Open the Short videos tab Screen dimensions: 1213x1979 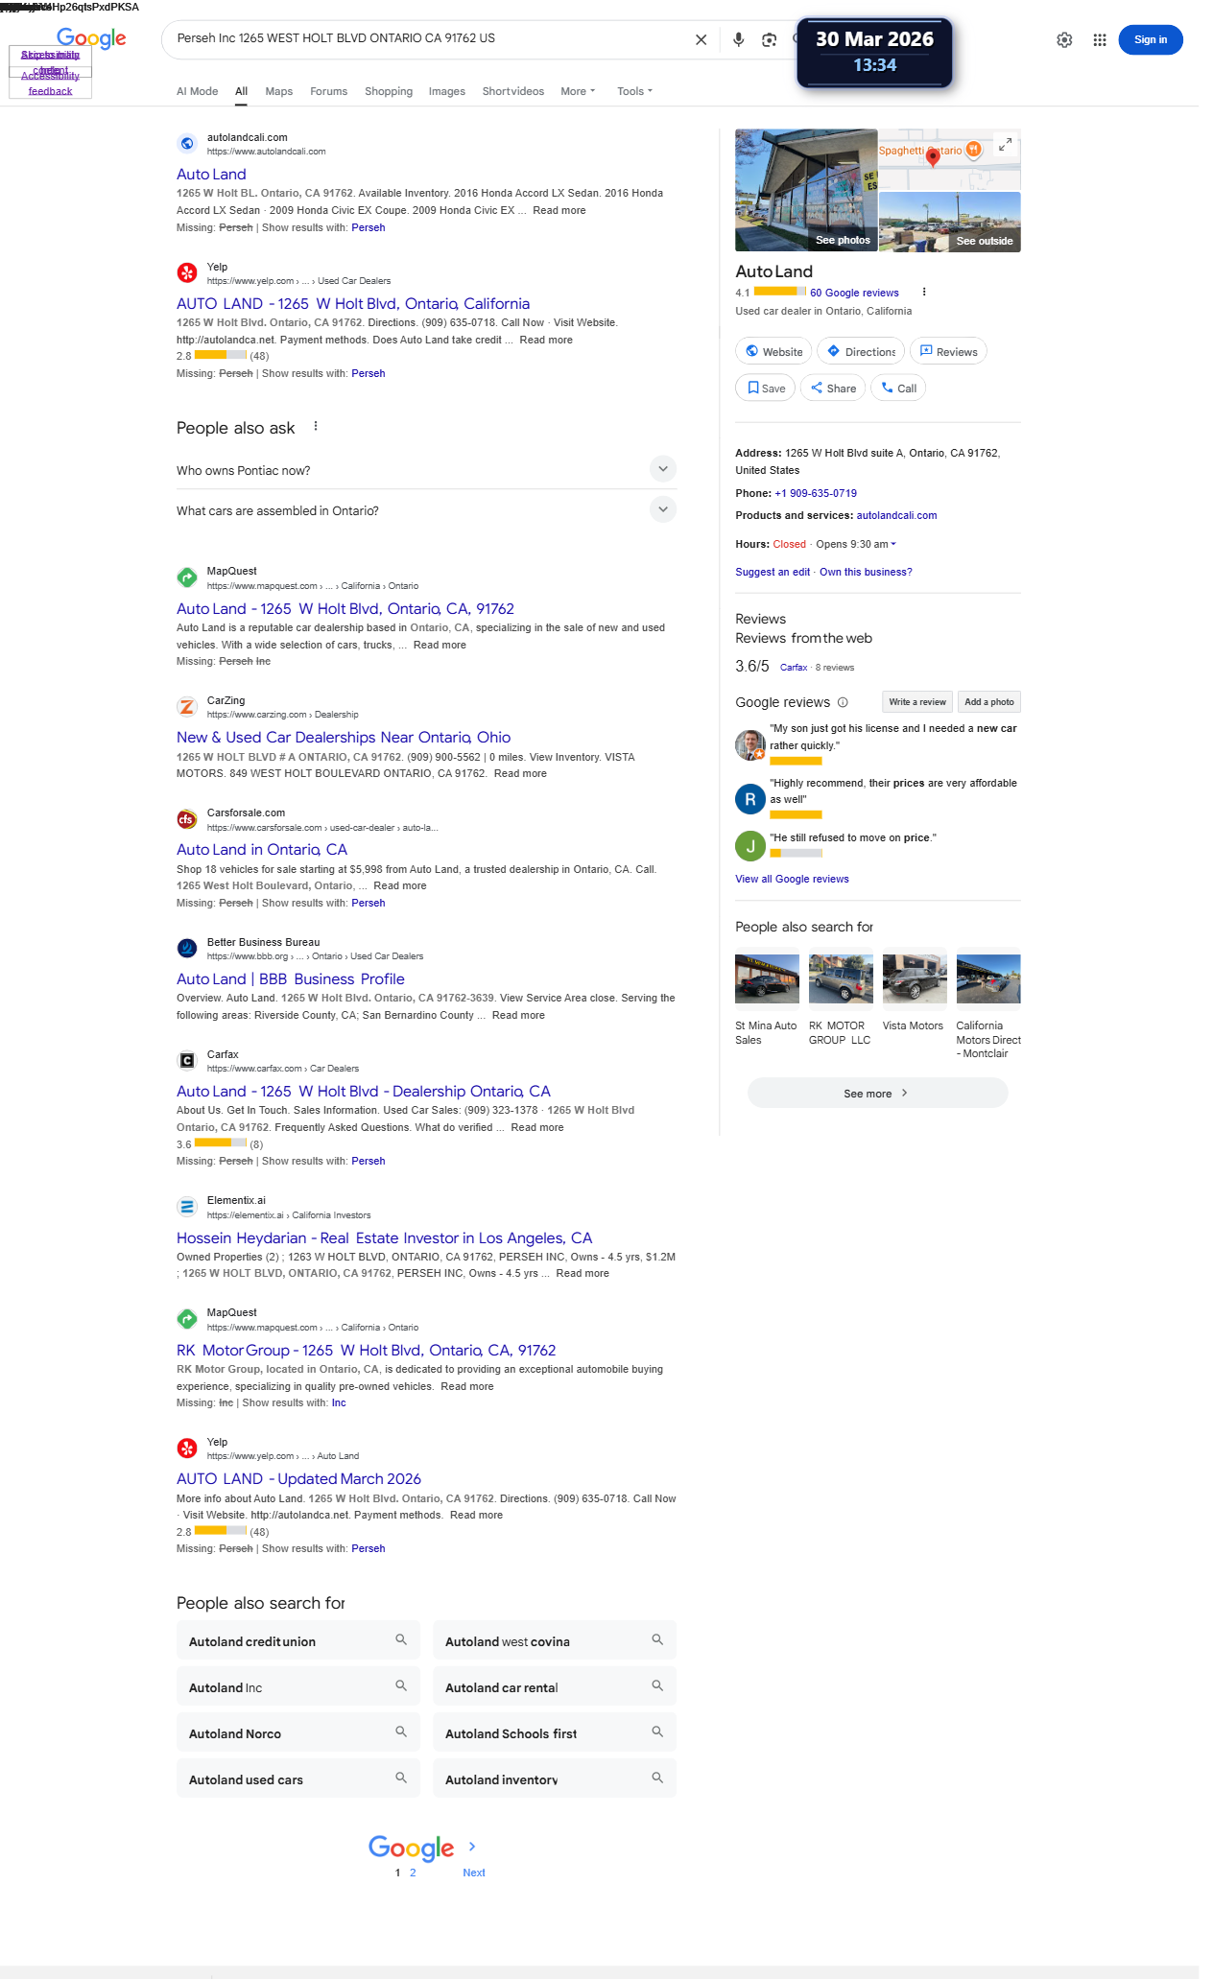(x=512, y=91)
